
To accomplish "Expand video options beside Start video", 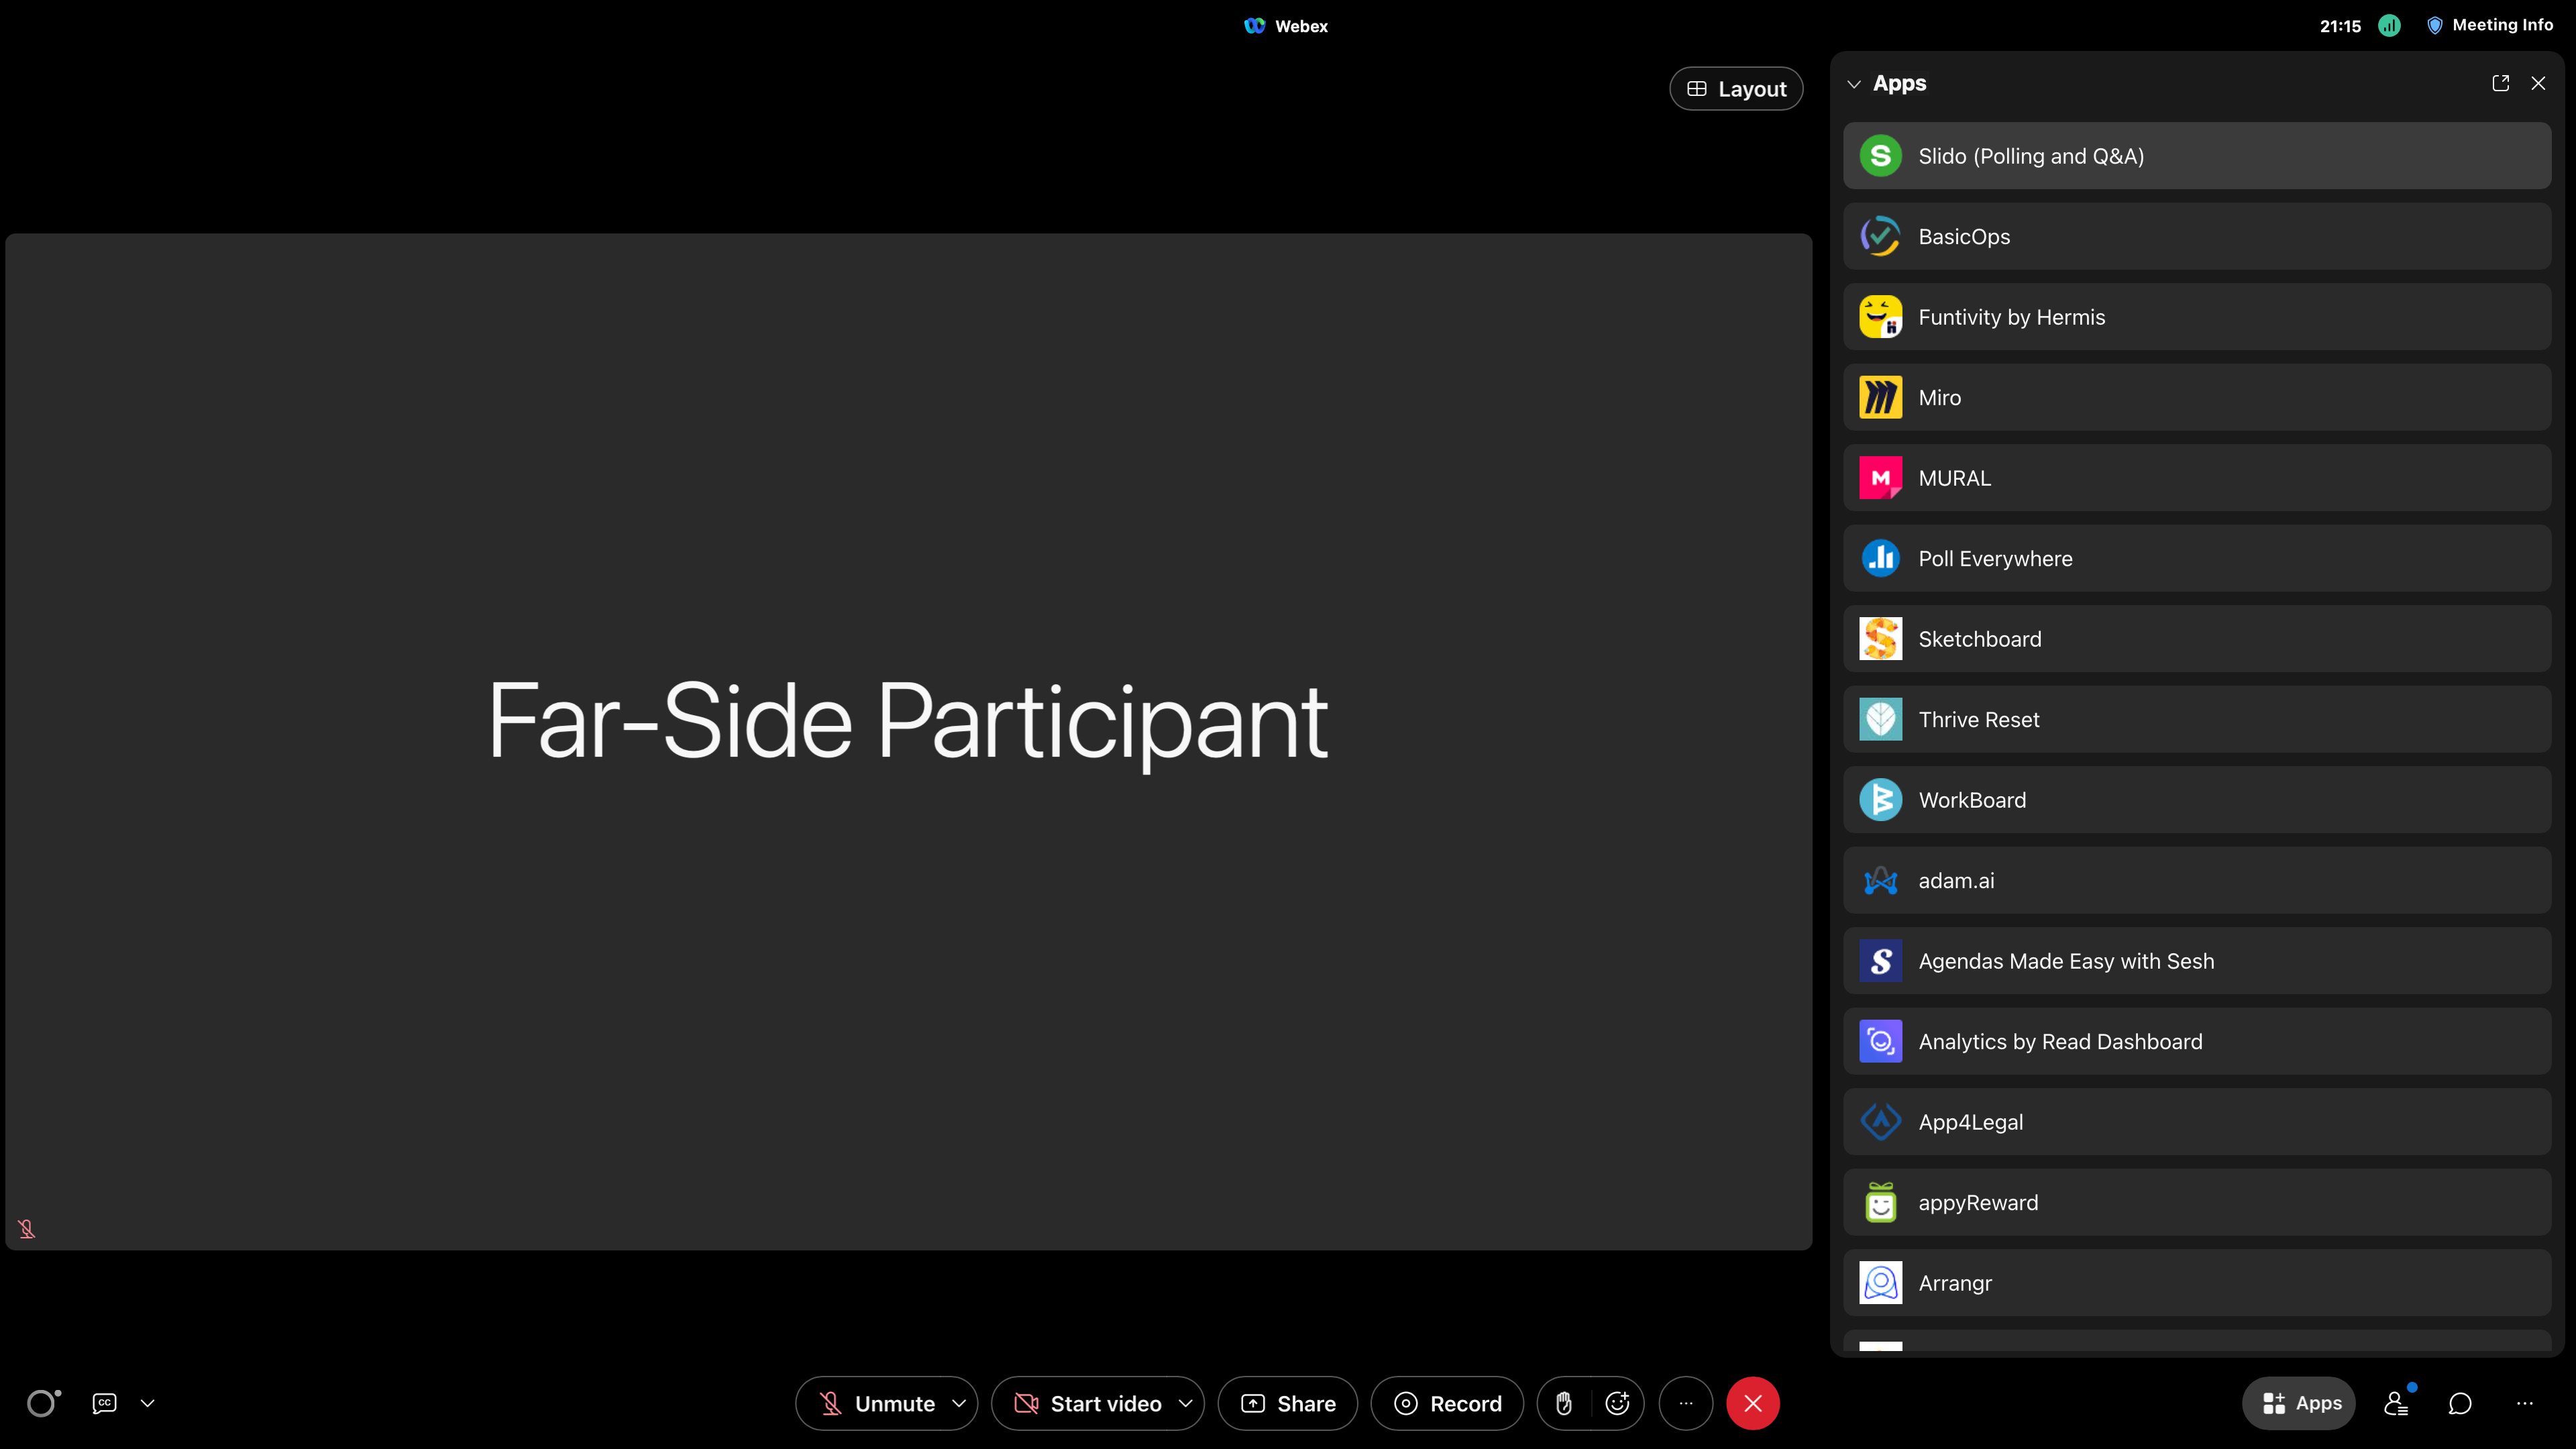I will tap(1186, 1403).
